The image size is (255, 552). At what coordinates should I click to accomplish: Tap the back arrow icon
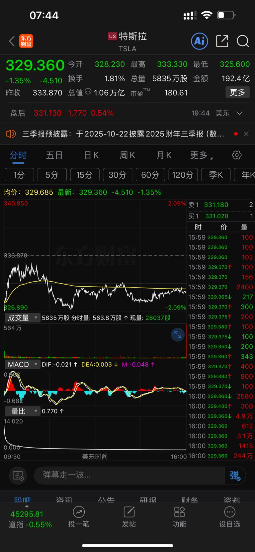pyautogui.click(x=12, y=41)
